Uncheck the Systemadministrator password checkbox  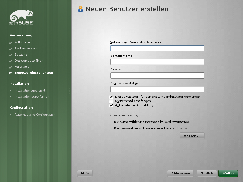[111, 97]
